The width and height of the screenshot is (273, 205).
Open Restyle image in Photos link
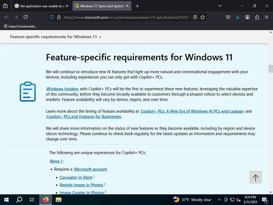(x=82, y=185)
